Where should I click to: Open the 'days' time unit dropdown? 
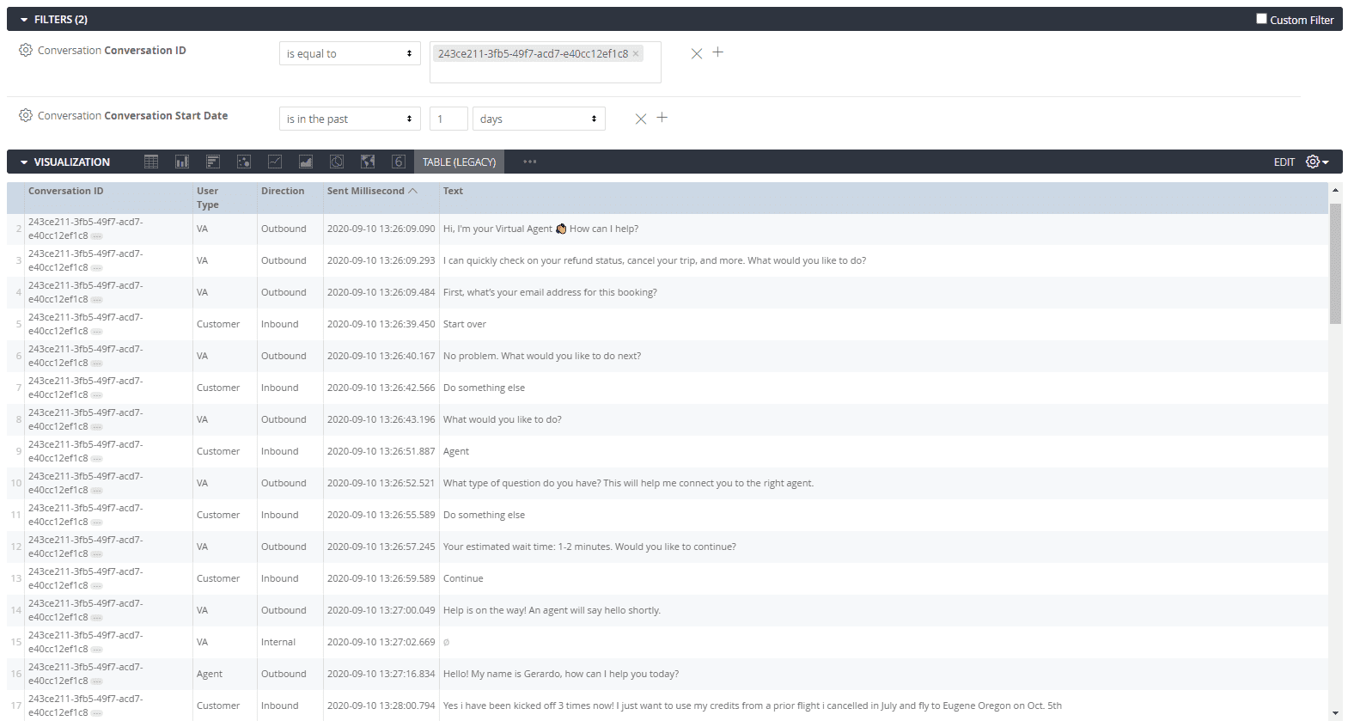[x=539, y=119]
